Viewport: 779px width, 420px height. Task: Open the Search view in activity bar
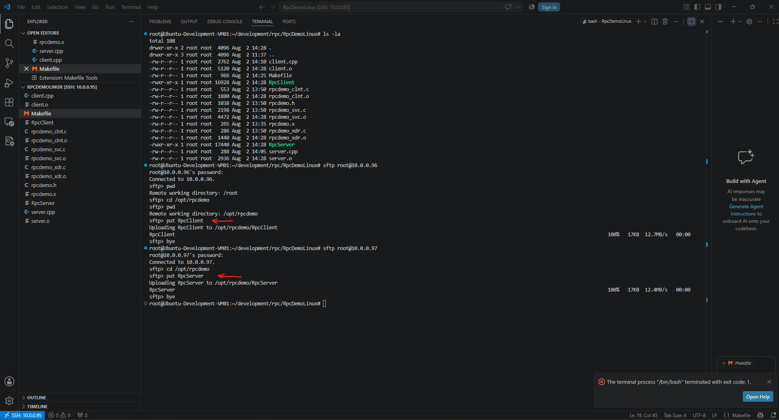9,44
